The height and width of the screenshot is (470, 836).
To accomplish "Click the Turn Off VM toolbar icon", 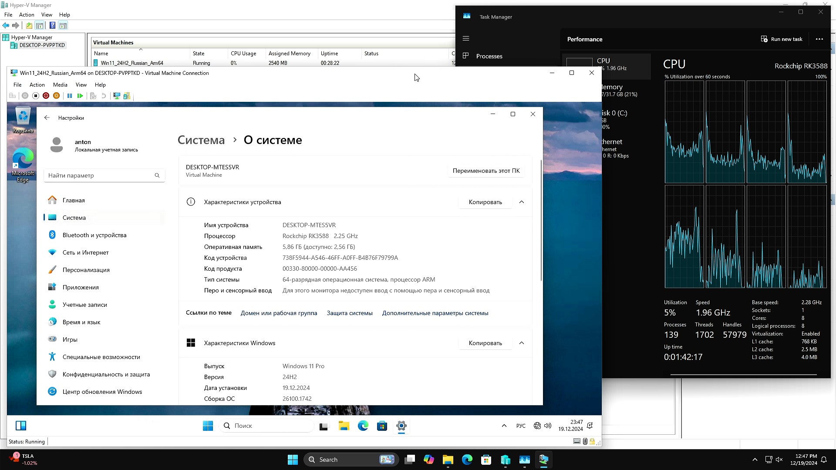I will point(36,96).
